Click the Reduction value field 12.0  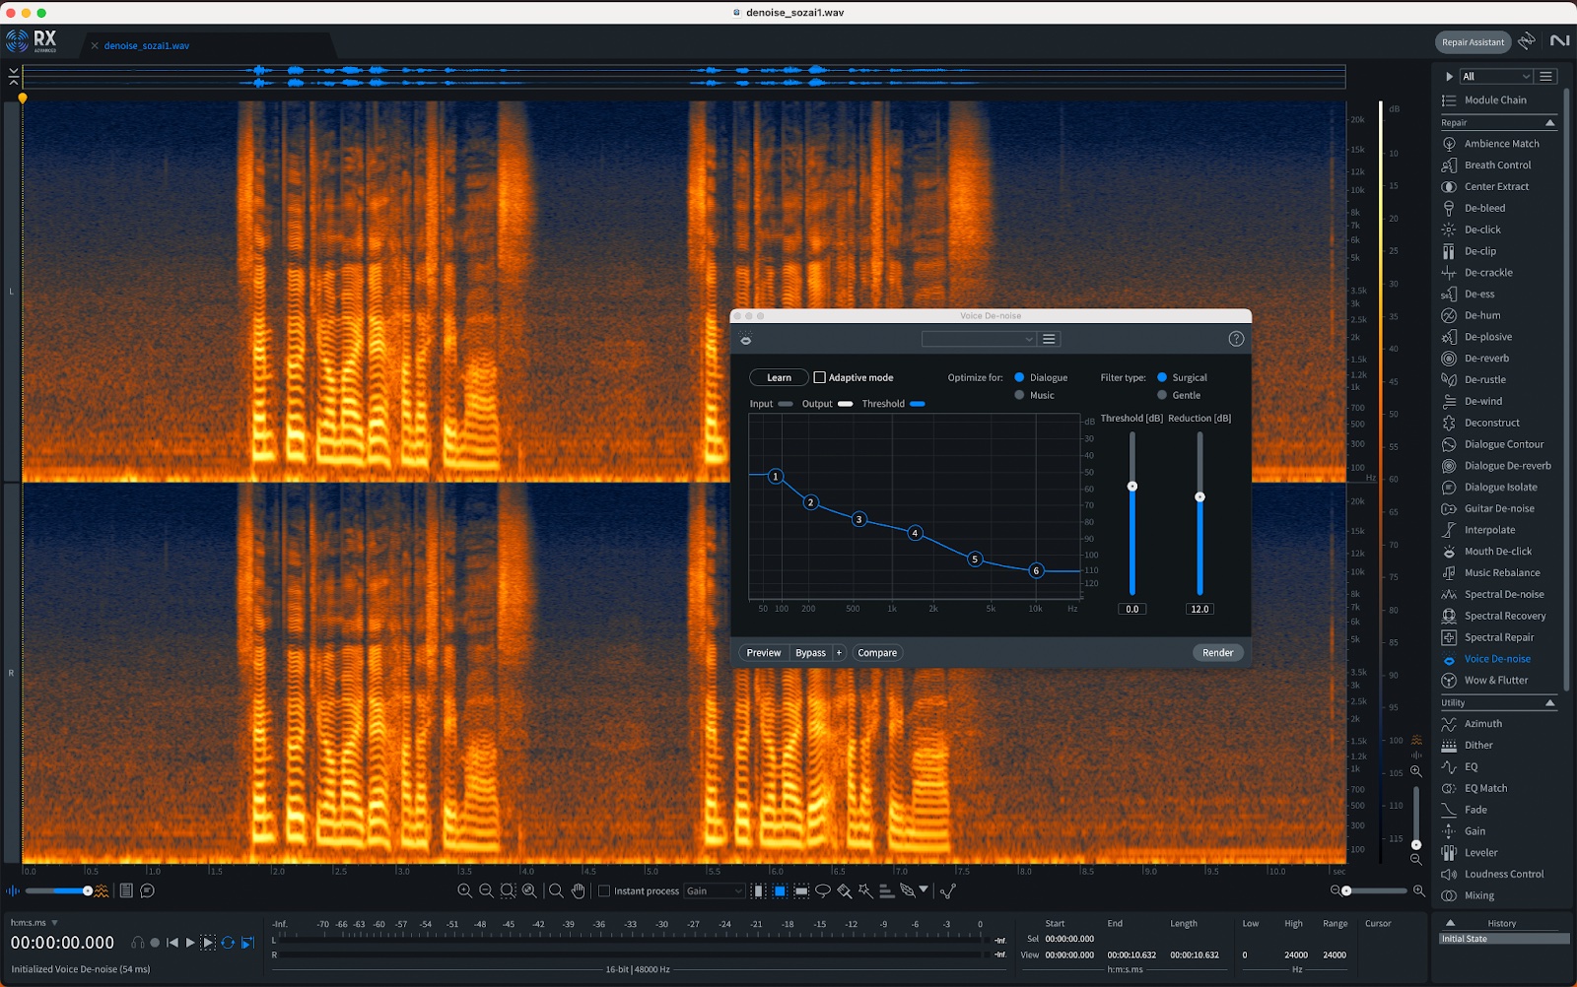pyautogui.click(x=1200, y=610)
